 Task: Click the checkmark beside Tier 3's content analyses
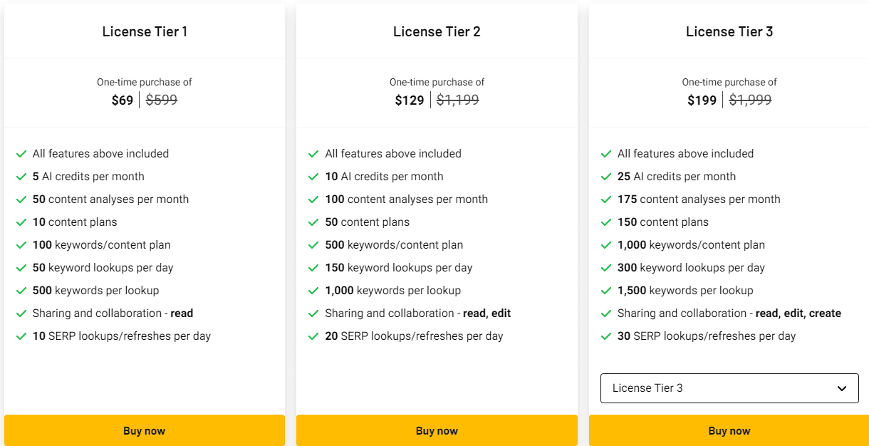(x=606, y=199)
